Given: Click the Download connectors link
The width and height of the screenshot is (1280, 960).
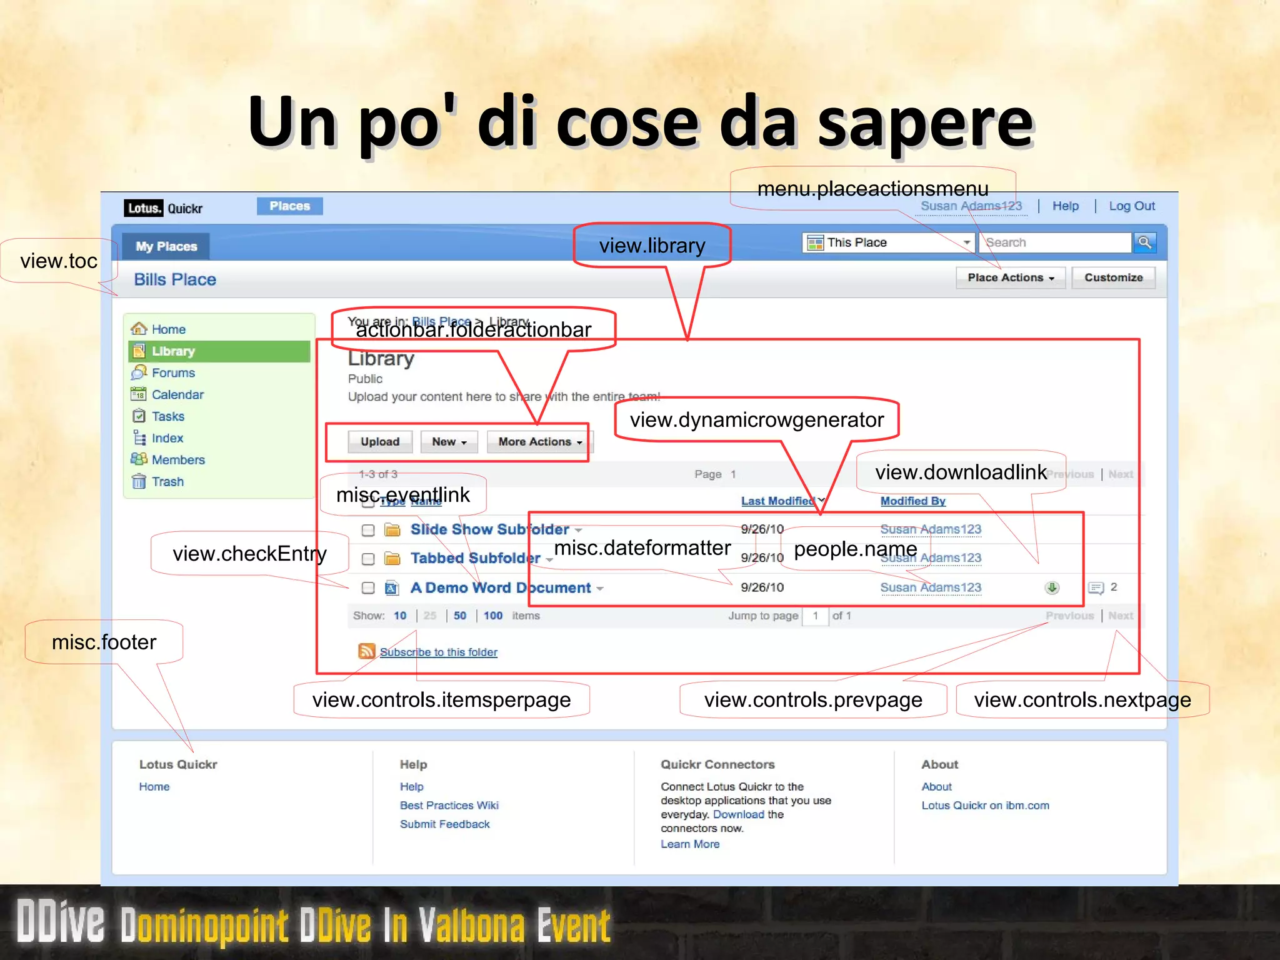Looking at the screenshot, I should pyautogui.click(x=739, y=814).
